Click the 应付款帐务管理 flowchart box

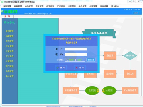click(130, 91)
